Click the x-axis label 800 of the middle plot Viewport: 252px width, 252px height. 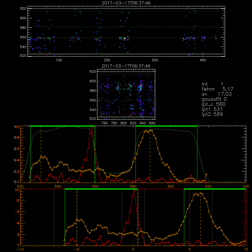(123, 123)
